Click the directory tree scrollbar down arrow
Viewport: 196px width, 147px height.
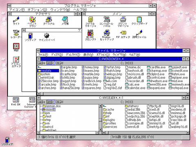(x=100, y=129)
